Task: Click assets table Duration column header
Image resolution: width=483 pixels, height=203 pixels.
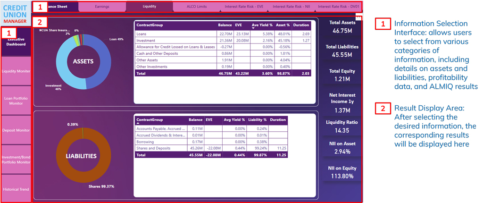Action: [301, 25]
